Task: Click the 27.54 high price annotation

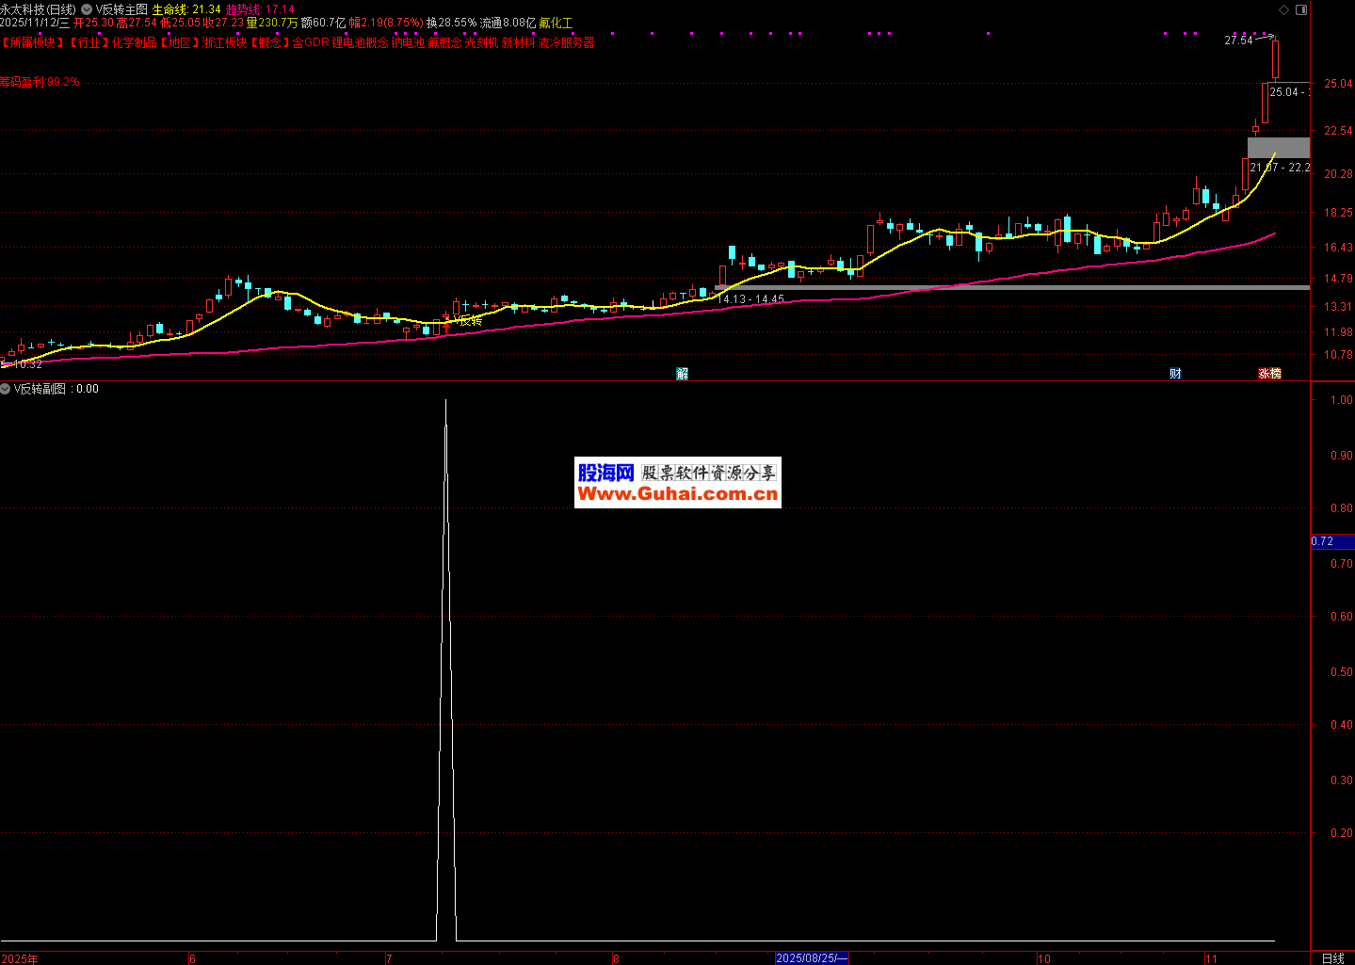Action: [x=1238, y=40]
